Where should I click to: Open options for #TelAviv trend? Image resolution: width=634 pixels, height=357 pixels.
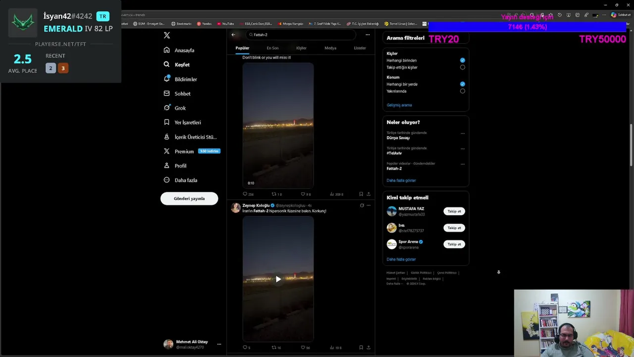coord(463,149)
